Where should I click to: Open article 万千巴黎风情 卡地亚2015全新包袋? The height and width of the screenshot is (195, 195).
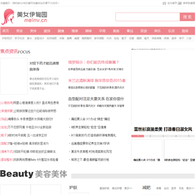[x=30, y=127]
